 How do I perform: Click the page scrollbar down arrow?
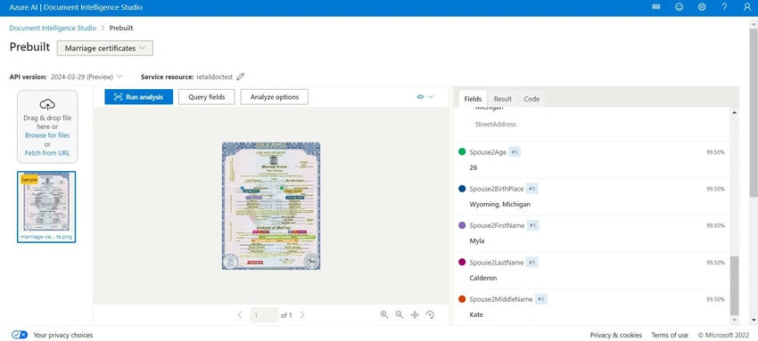click(754, 320)
